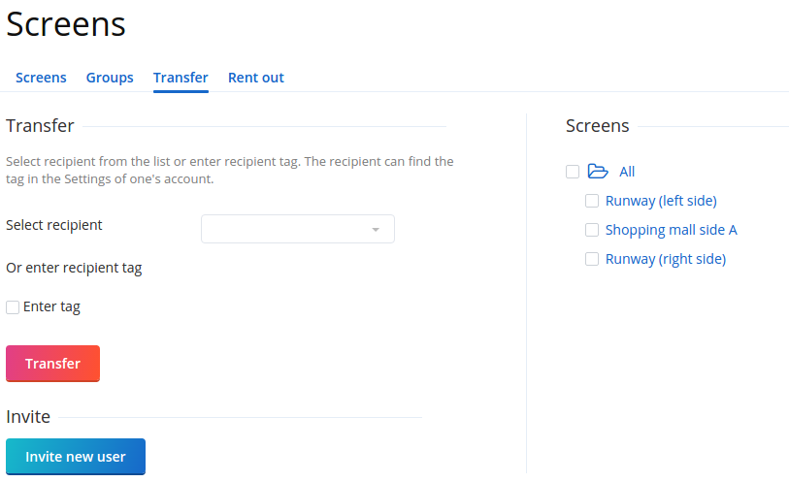Viewport: 789px width, 482px height.
Task: Toggle the Shopping mall side A checkbox
Action: 592,230
